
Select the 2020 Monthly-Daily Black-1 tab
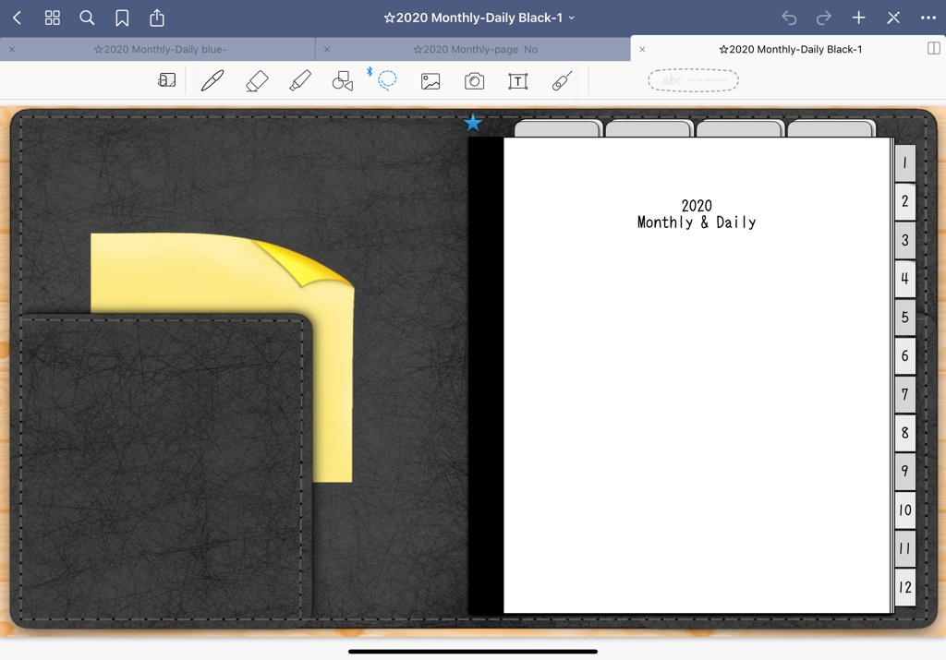pyautogui.click(x=791, y=50)
